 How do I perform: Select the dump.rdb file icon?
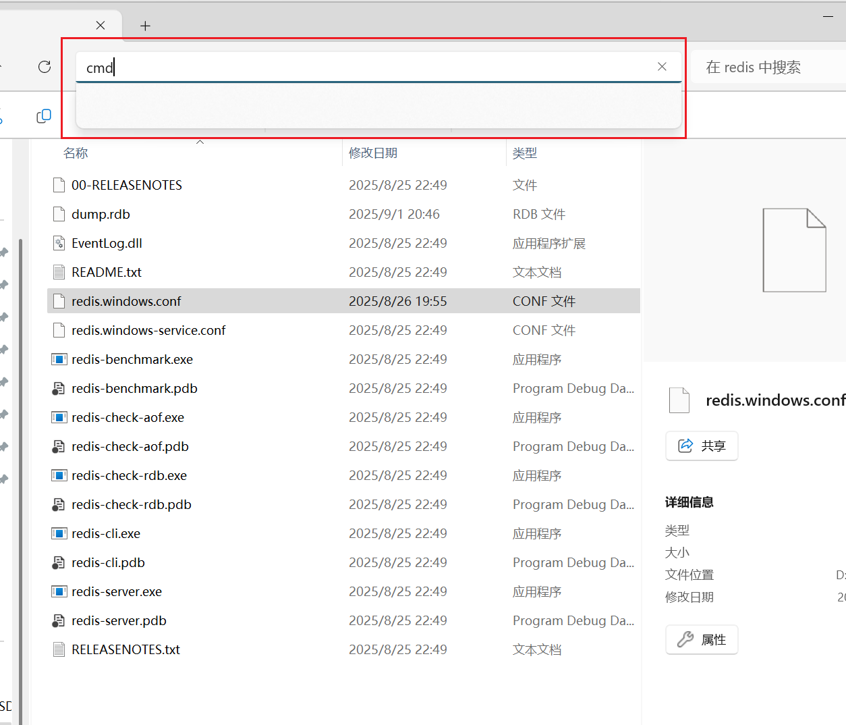pos(59,214)
